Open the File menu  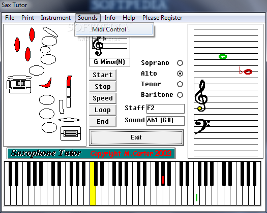tap(10, 18)
